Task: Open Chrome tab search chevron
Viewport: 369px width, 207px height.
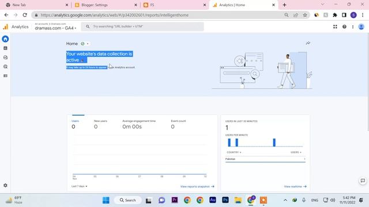Action: pyautogui.click(x=322, y=5)
